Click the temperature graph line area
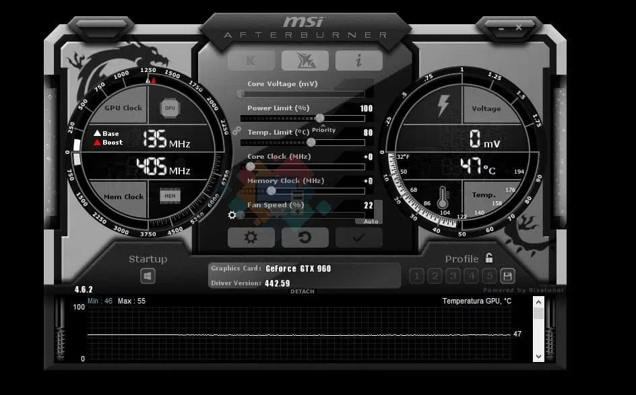 tap(299, 333)
